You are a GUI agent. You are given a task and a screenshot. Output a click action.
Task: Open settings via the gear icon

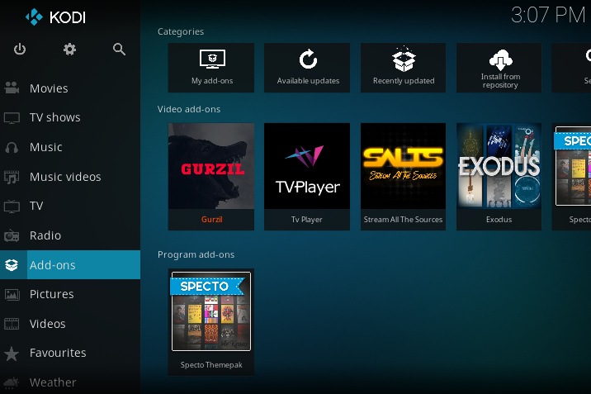(69, 49)
